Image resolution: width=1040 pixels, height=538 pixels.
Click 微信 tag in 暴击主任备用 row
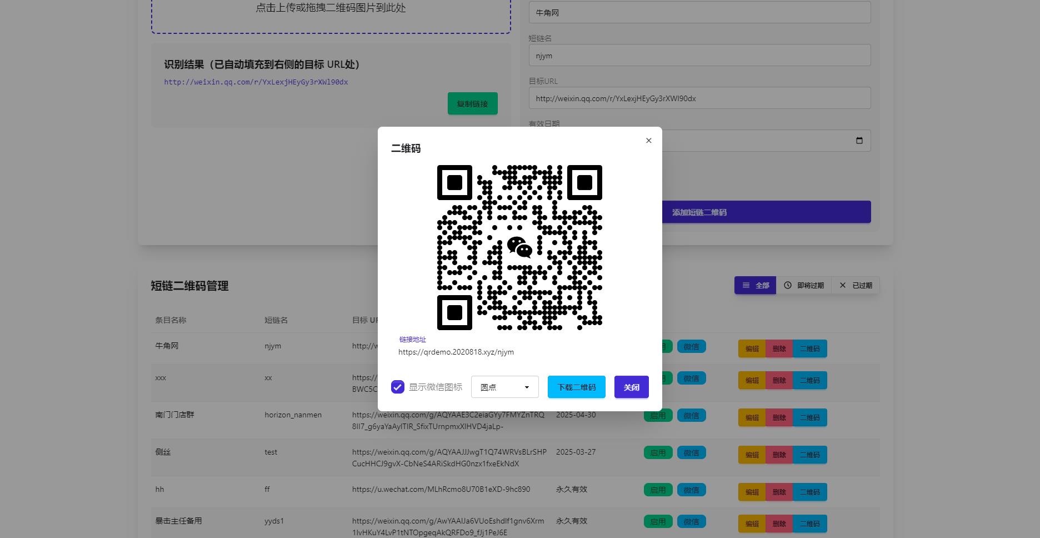[691, 521]
